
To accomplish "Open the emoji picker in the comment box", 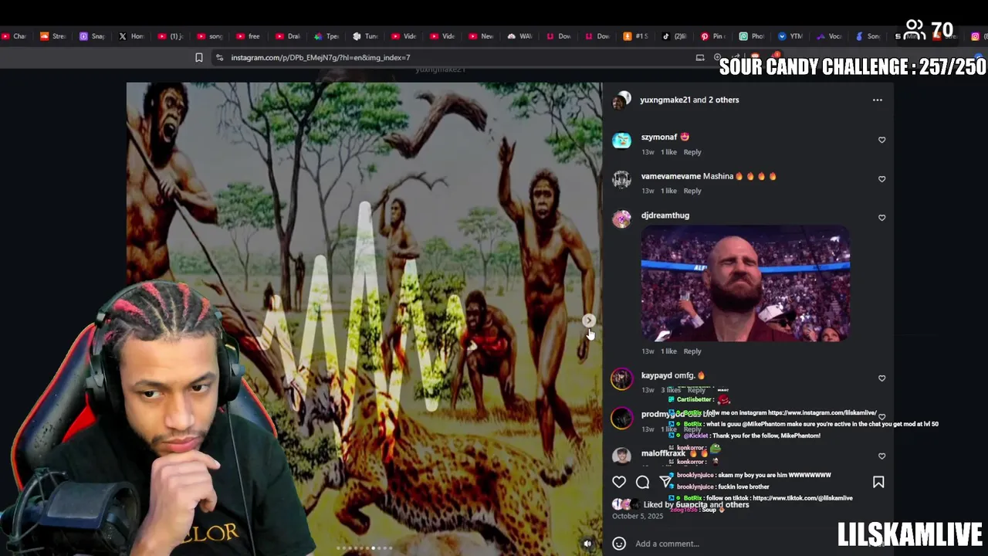I will pyautogui.click(x=619, y=544).
